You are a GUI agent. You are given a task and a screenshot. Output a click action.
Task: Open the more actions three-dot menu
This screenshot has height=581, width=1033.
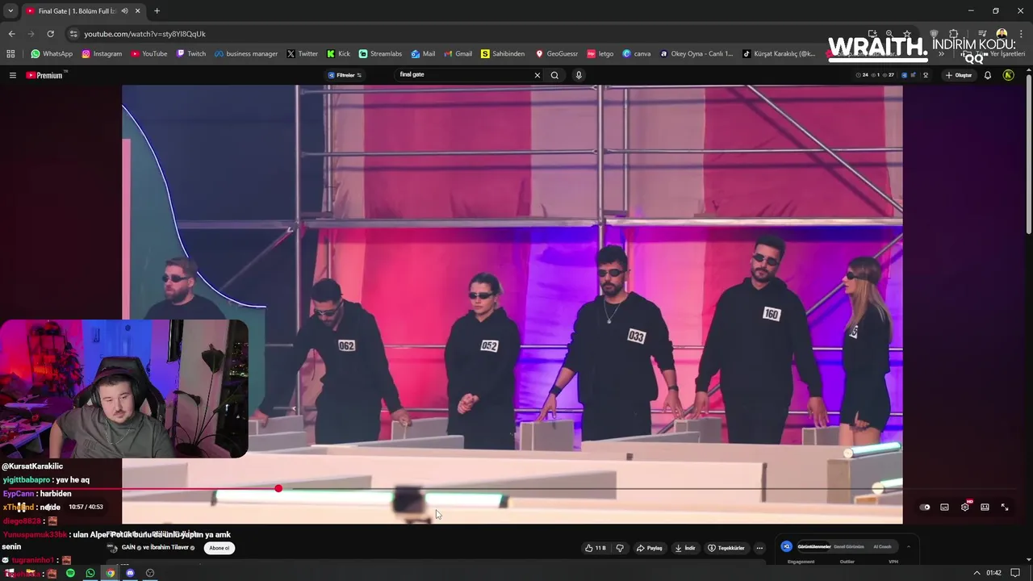(x=759, y=548)
